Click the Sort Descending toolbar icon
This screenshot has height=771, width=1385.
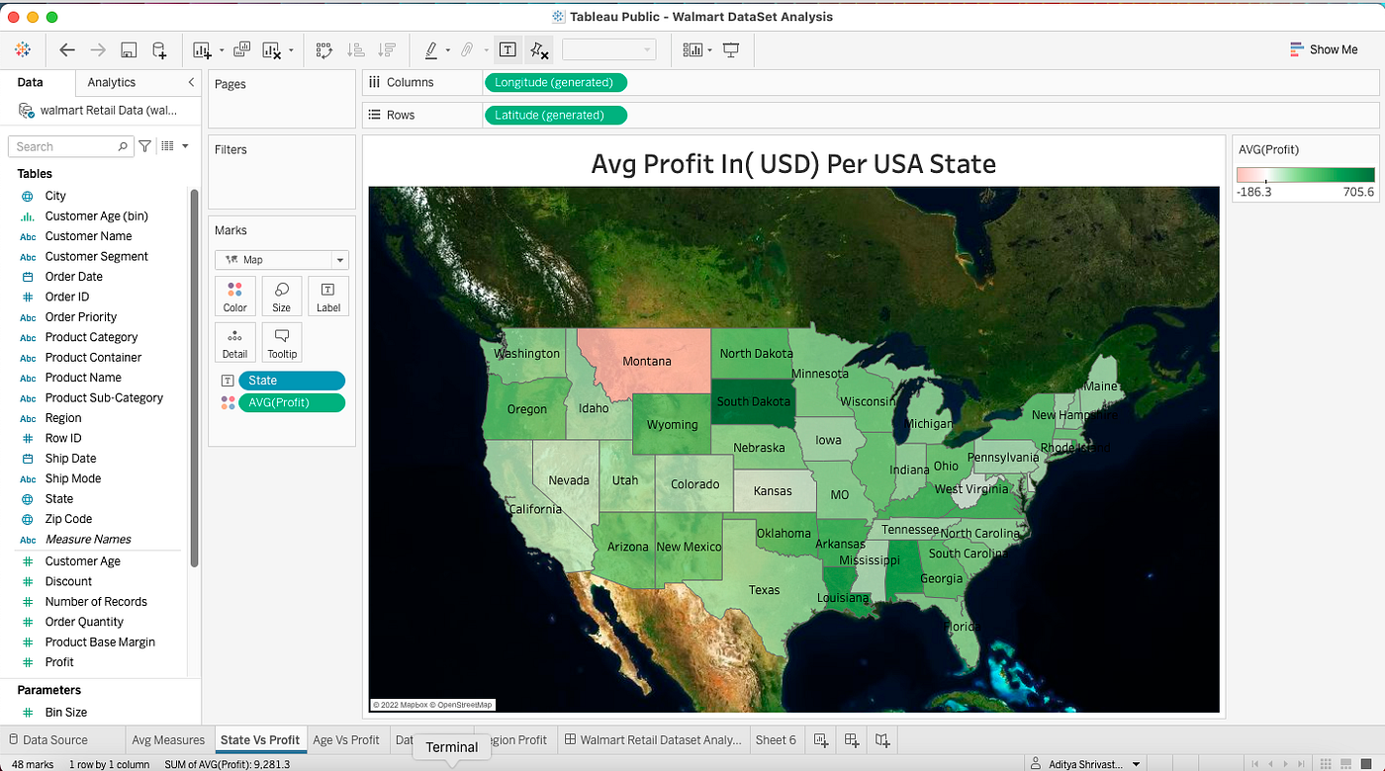coord(387,49)
